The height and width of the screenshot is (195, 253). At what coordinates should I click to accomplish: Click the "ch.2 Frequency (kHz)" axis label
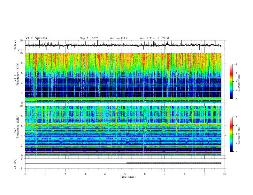(x=16, y=127)
